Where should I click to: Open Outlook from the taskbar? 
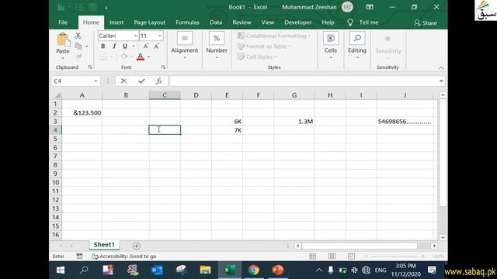(x=157, y=270)
